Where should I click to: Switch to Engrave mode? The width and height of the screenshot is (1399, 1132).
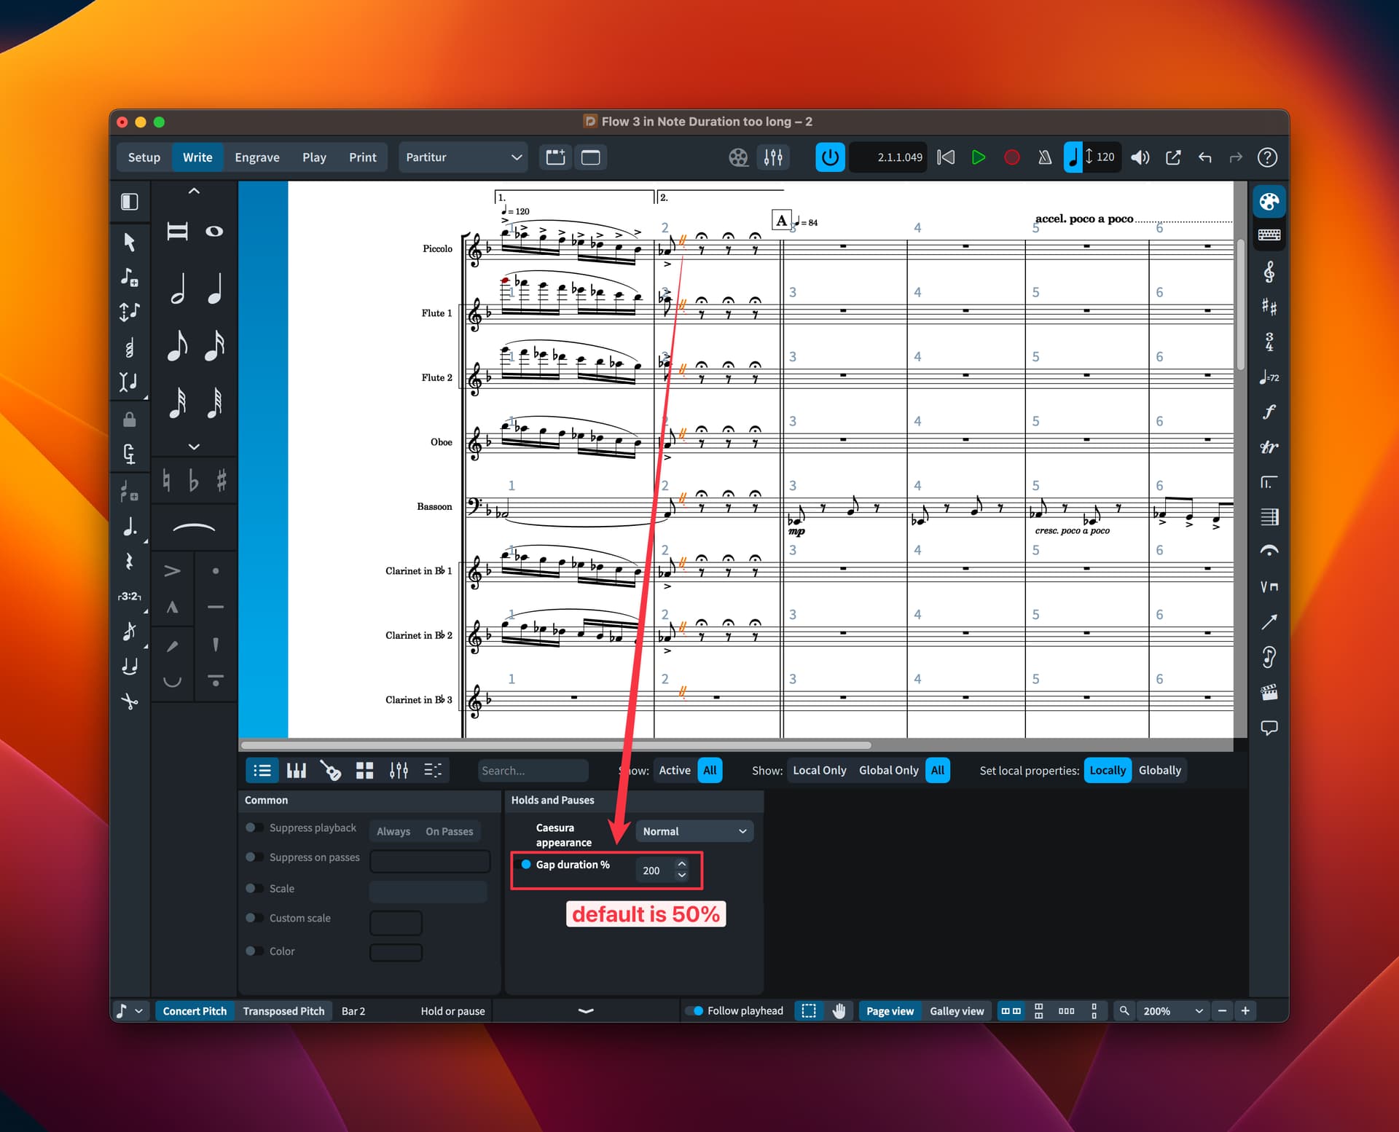click(x=257, y=157)
